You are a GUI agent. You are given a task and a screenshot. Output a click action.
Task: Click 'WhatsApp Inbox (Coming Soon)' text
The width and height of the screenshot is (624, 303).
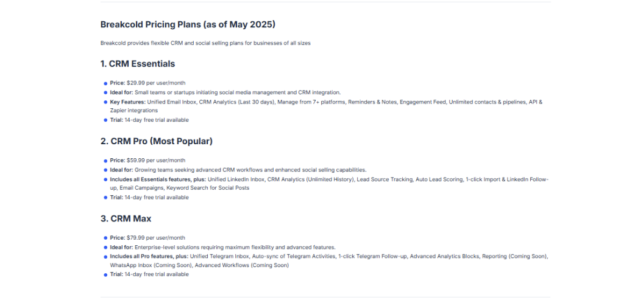(x=151, y=265)
